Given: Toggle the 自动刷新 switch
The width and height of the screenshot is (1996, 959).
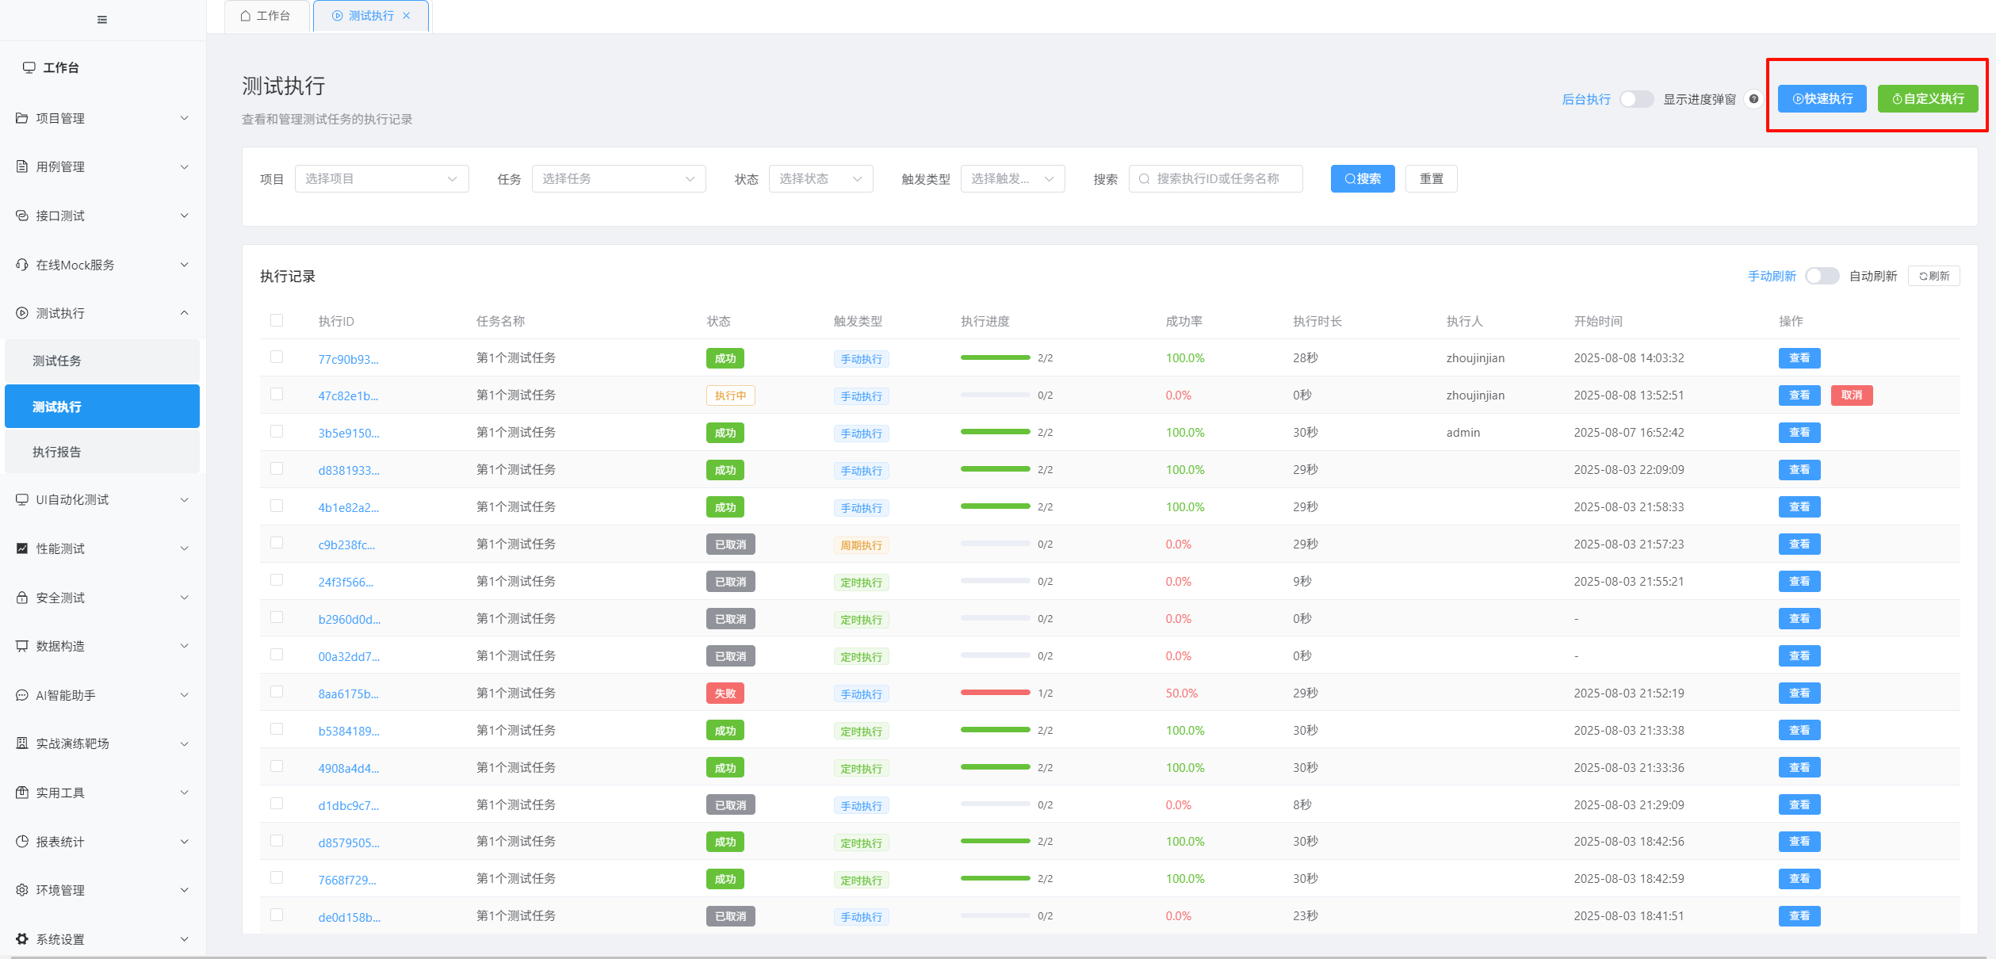Looking at the screenshot, I should (x=1822, y=276).
